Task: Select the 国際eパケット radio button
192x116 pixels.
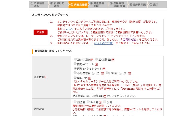Action: coord(75,64)
